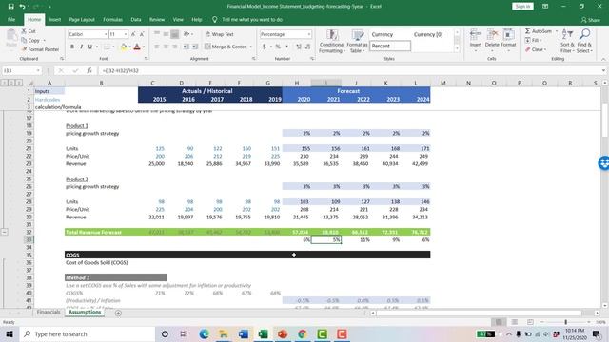The height and width of the screenshot is (342, 609).
Task: Undo the last action
Action: coord(23,7)
